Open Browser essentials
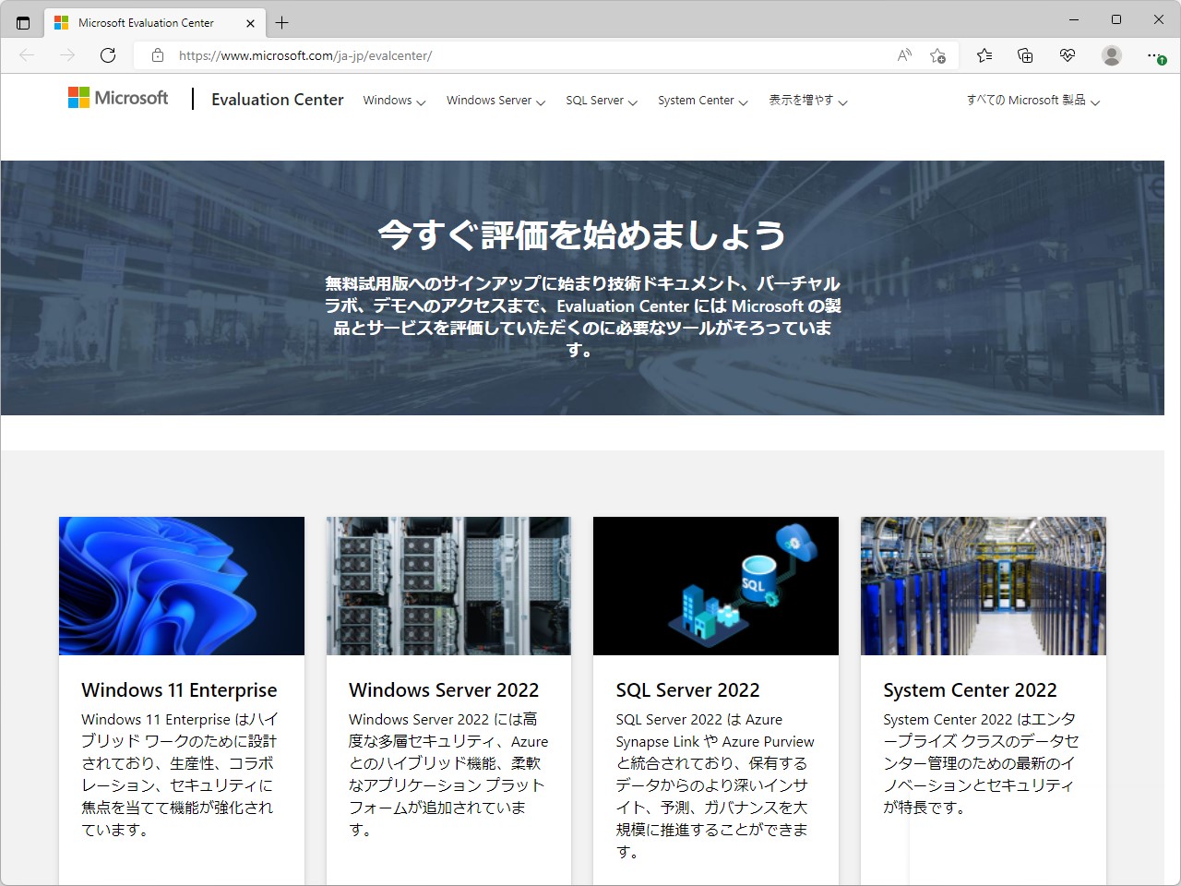This screenshot has width=1181, height=886. point(1068,55)
